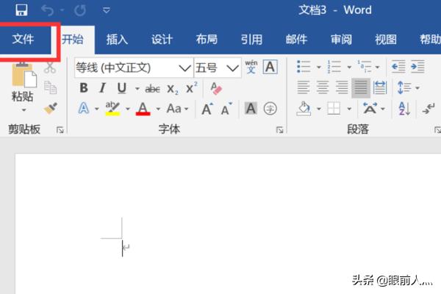Expand the font name dropdown arrow
Viewport: 441px width, 294px height.
(184, 68)
